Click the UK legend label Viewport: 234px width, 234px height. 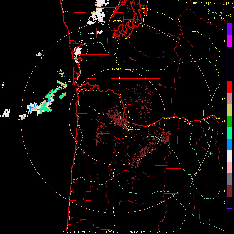pyautogui.click(x=223, y=41)
